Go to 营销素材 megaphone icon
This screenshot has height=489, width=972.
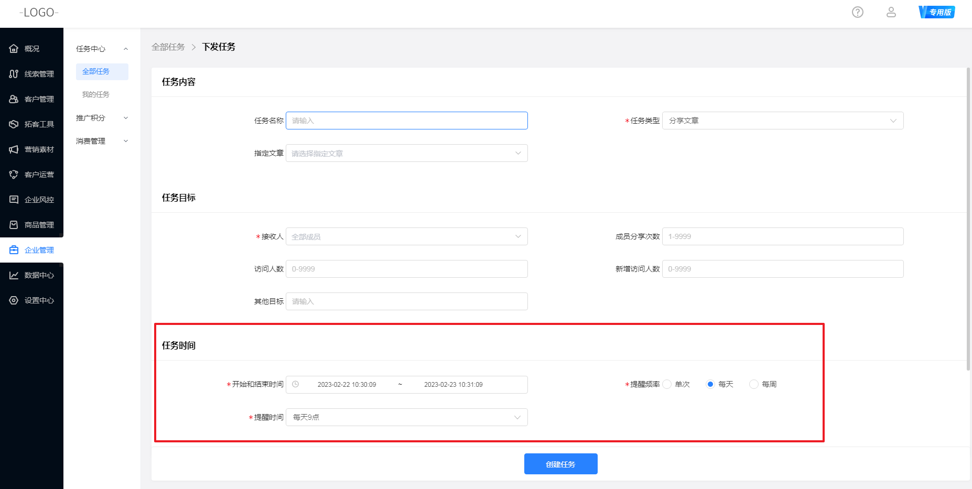coord(14,149)
